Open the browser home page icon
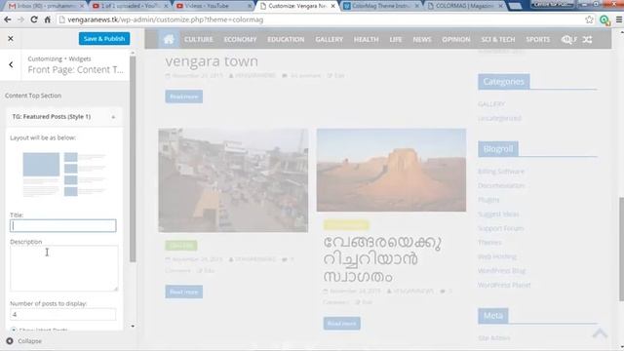 click(x=48, y=19)
